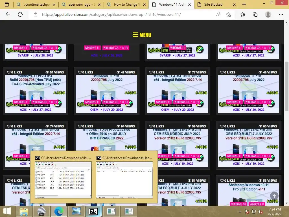The height and width of the screenshot is (217, 289).
Task: Open the OEM ESD MULTi-7 JULY 2022 post
Action: coord(249,145)
